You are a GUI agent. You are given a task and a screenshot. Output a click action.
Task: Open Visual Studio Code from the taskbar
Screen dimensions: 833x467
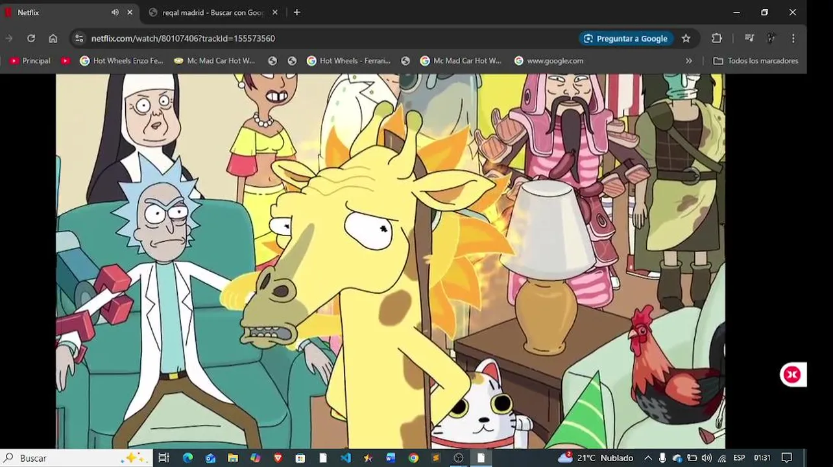[x=345, y=458]
